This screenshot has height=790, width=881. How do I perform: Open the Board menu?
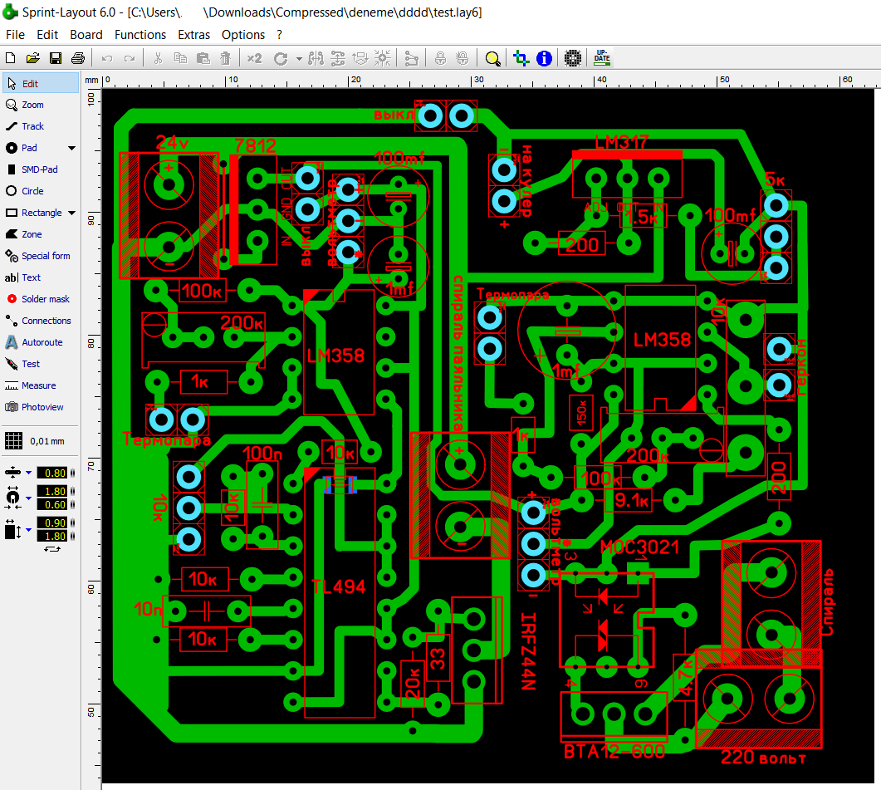[86, 34]
